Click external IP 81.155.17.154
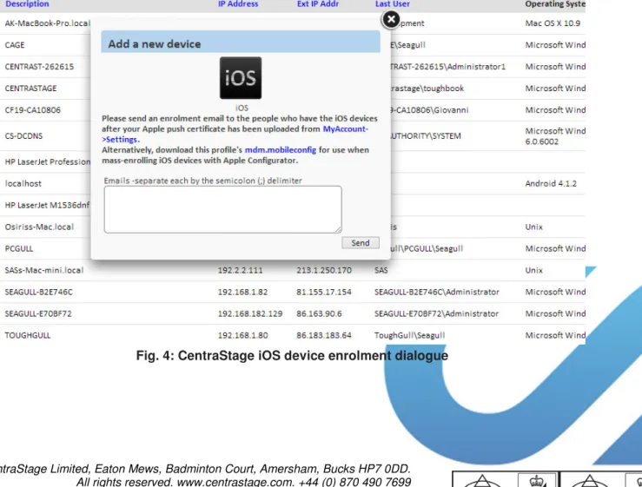This screenshot has width=642, height=487. click(x=324, y=292)
